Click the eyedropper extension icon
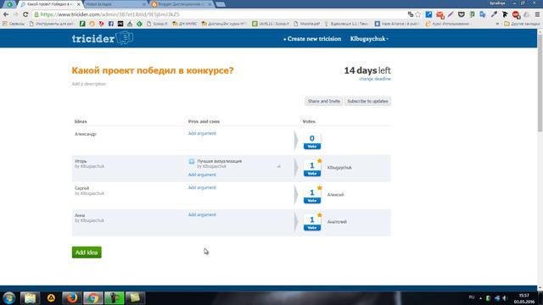543x305 pixels. 494,14
